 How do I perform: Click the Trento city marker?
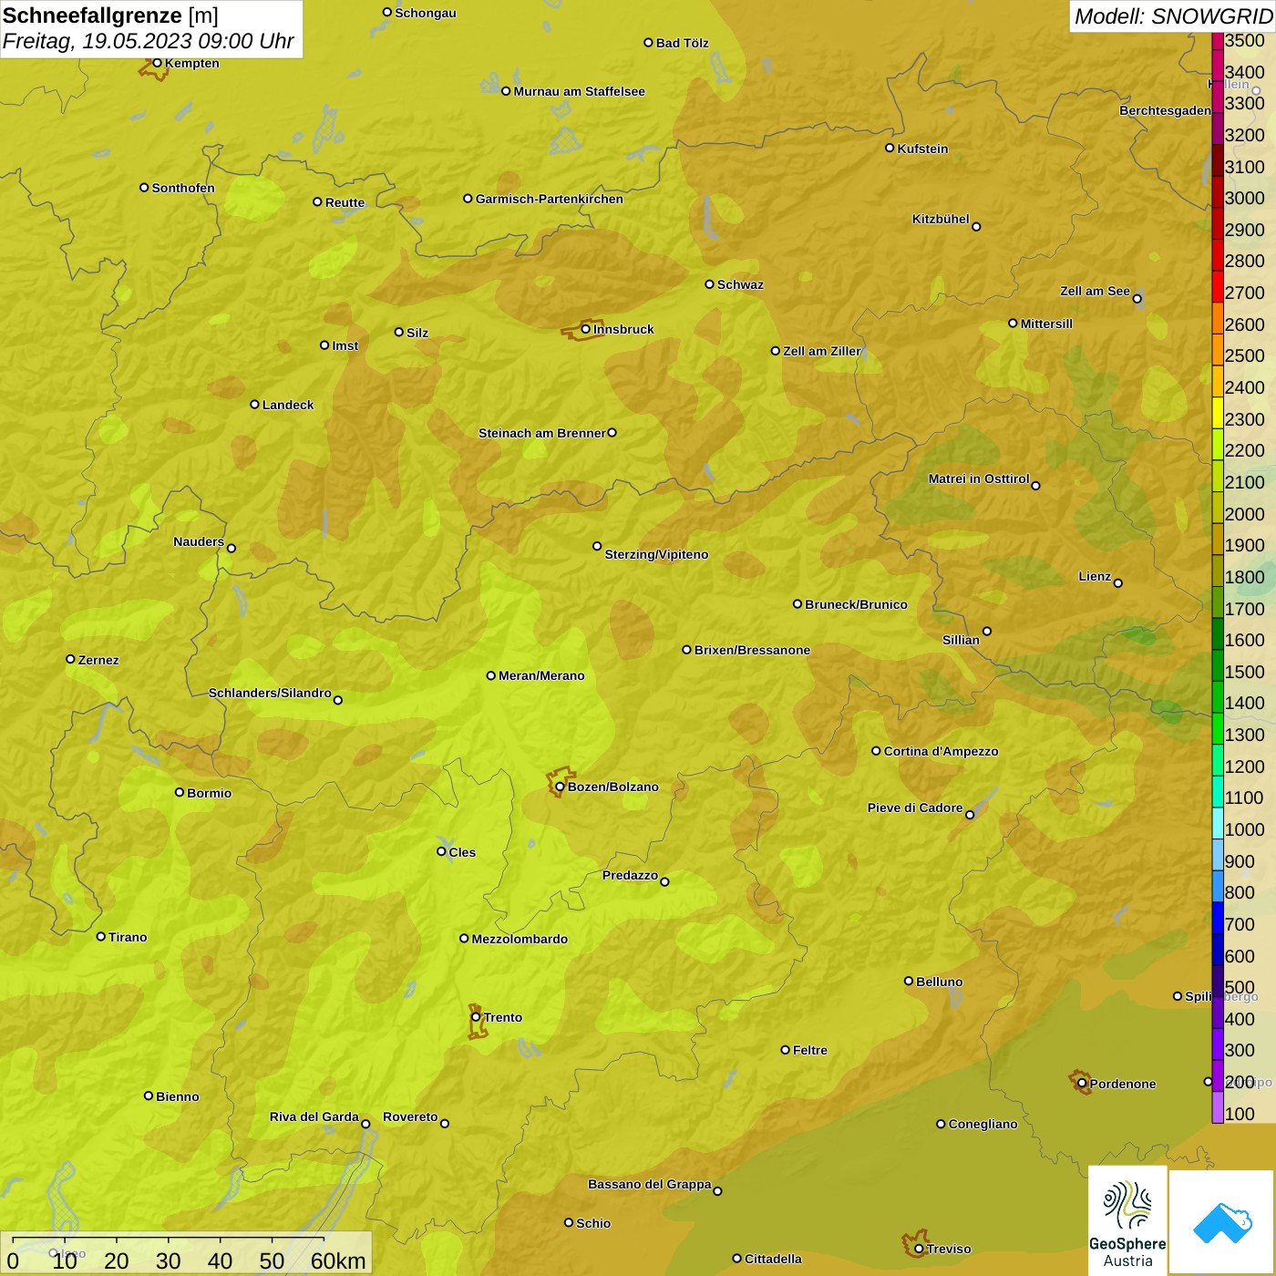pyautogui.click(x=476, y=1017)
